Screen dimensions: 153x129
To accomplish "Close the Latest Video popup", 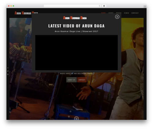I will (x=117, y=17).
